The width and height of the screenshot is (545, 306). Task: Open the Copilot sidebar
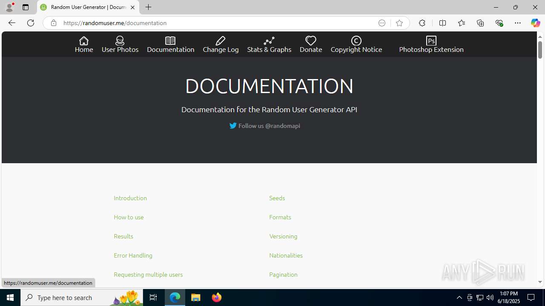(x=535, y=23)
